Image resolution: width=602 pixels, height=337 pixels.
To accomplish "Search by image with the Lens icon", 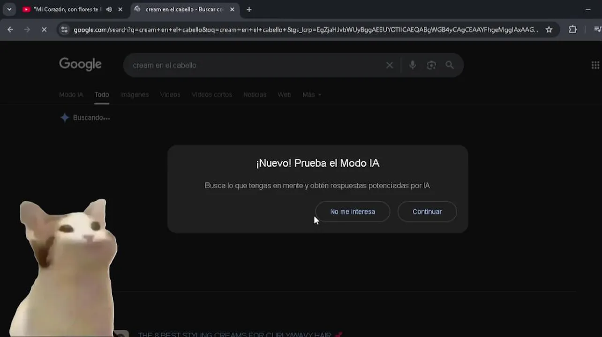I will click(431, 65).
